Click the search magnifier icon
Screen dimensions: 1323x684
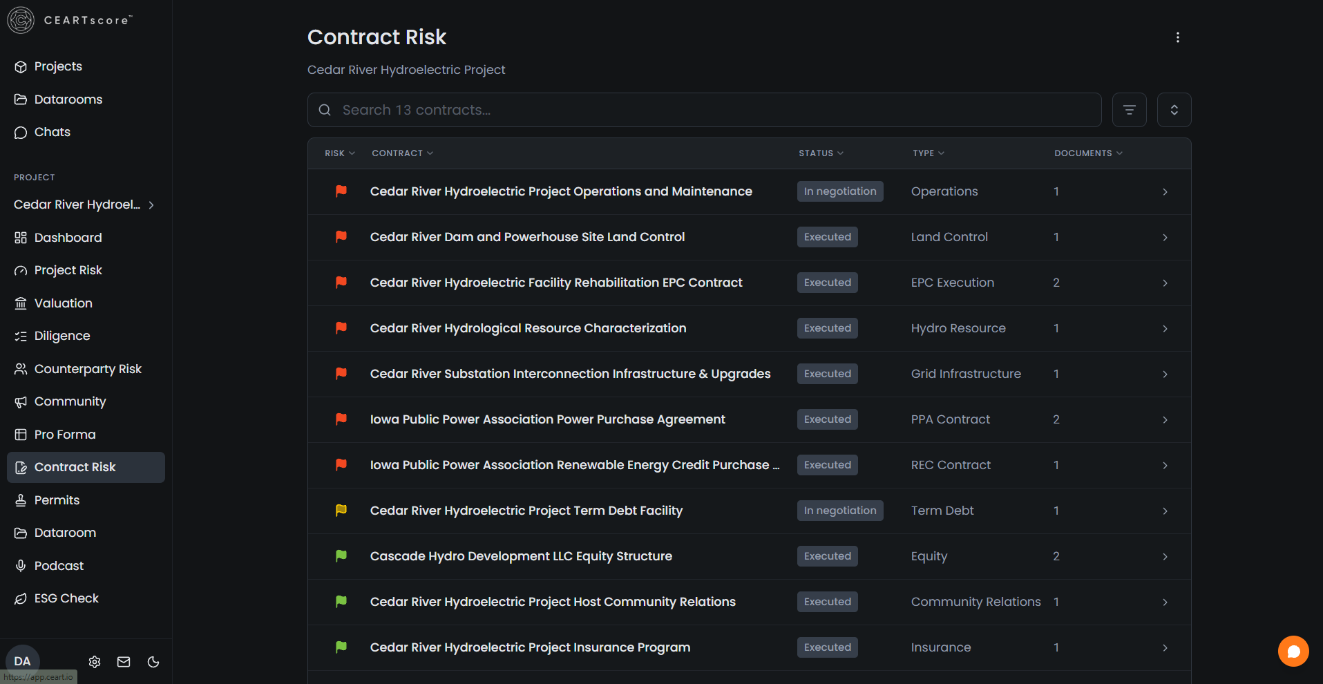325,110
